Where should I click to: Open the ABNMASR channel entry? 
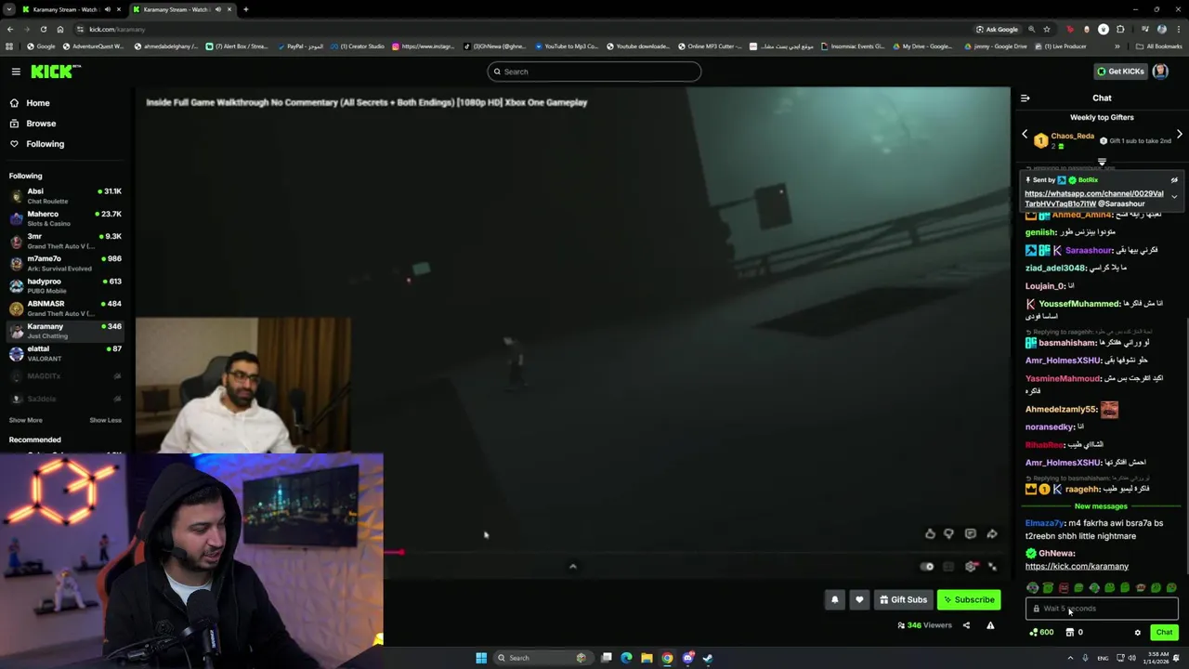pyautogui.click(x=67, y=308)
